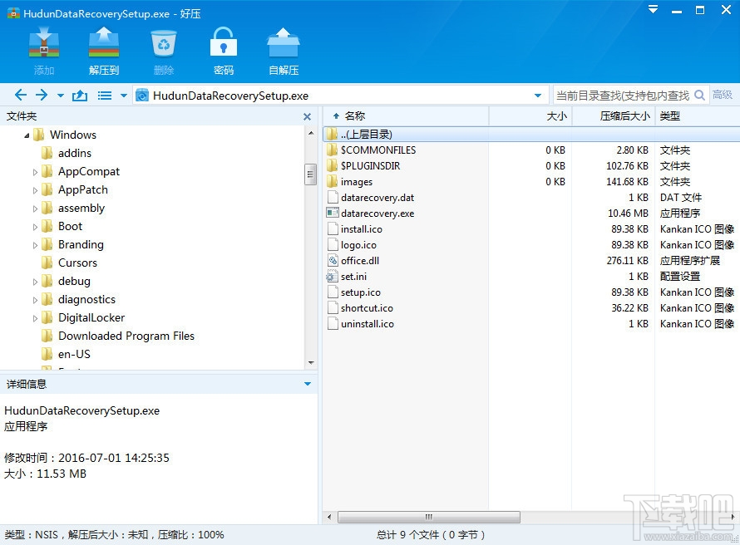Expand the assembly folder node
740x545 pixels.
(36, 209)
